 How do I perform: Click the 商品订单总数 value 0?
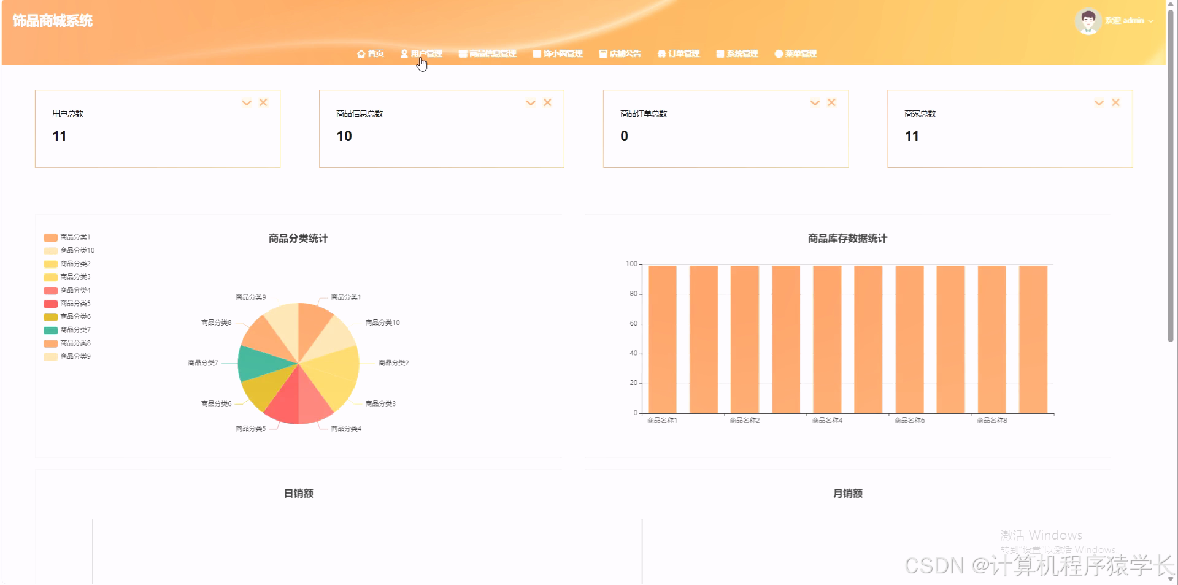click(x=624, y=136)
